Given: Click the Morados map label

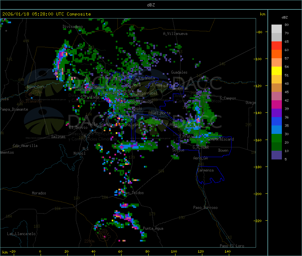Looking at the screenshot, I should pyautogui.click(x=39, y=193).
